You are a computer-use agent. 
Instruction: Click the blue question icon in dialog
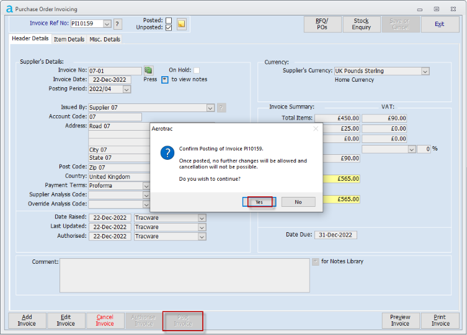coord(167,153)
